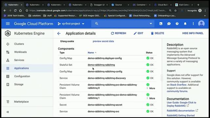The height and width of the screenshot is (118, 210).
Task: Open the vp-first-project selector dropdown
Action: (x=71, y=24)
